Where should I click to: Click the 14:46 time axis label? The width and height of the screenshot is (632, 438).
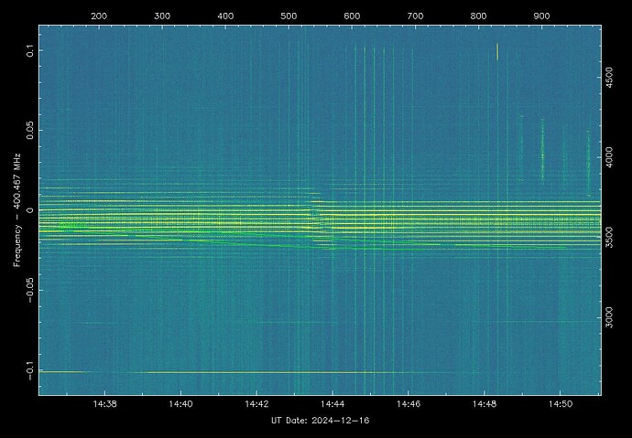tap(409, 404)
